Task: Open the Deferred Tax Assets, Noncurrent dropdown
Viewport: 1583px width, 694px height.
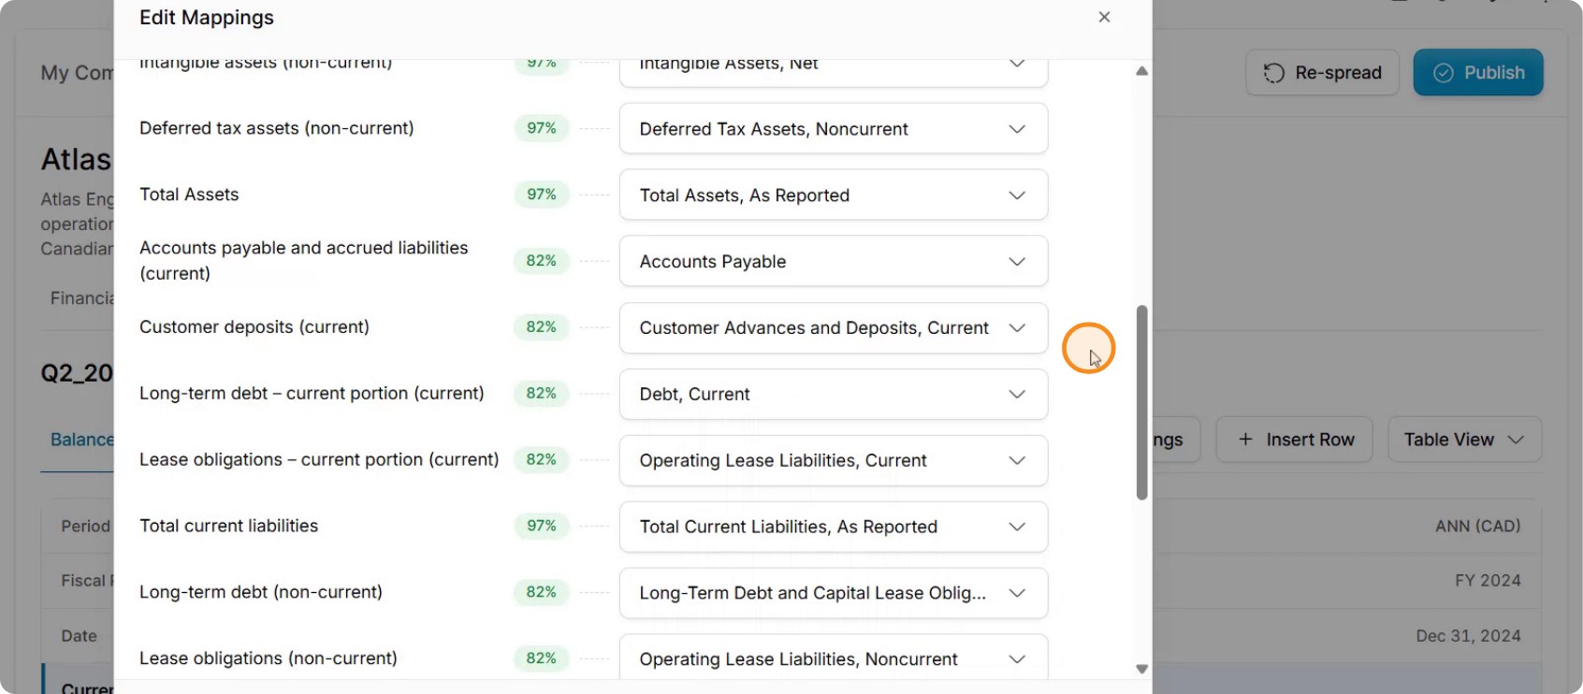Action: (x=833, y=129)
